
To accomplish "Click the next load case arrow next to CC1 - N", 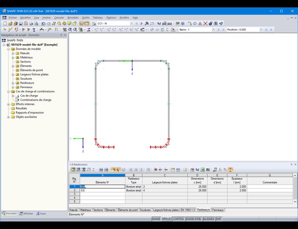I will tap(142, 23).
